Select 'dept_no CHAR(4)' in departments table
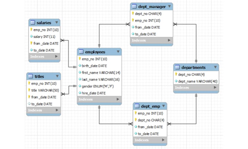The image size is (248, 149). 191,75
